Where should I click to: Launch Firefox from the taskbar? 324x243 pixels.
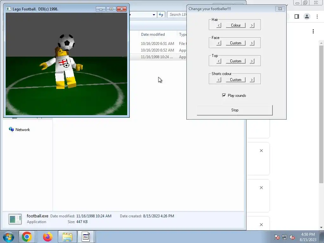tap(48, 237)
